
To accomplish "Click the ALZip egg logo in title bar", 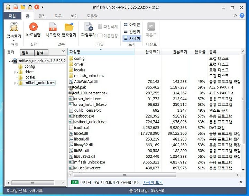I will pyautogui.click(x=8, y=7).
